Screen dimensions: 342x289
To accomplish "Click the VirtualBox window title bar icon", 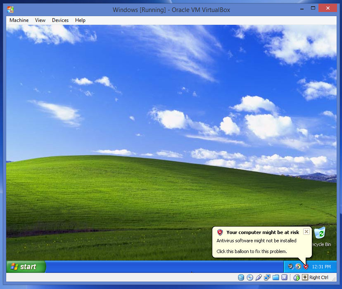I will click(10, 10).
